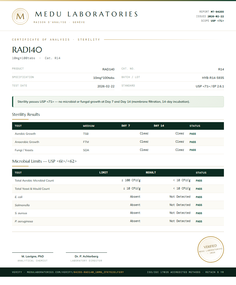The width and height of the screenshot is (236, 285).
Task: Click Day 7 Clear for Aerobic Growth
Action: click(144, 133)
